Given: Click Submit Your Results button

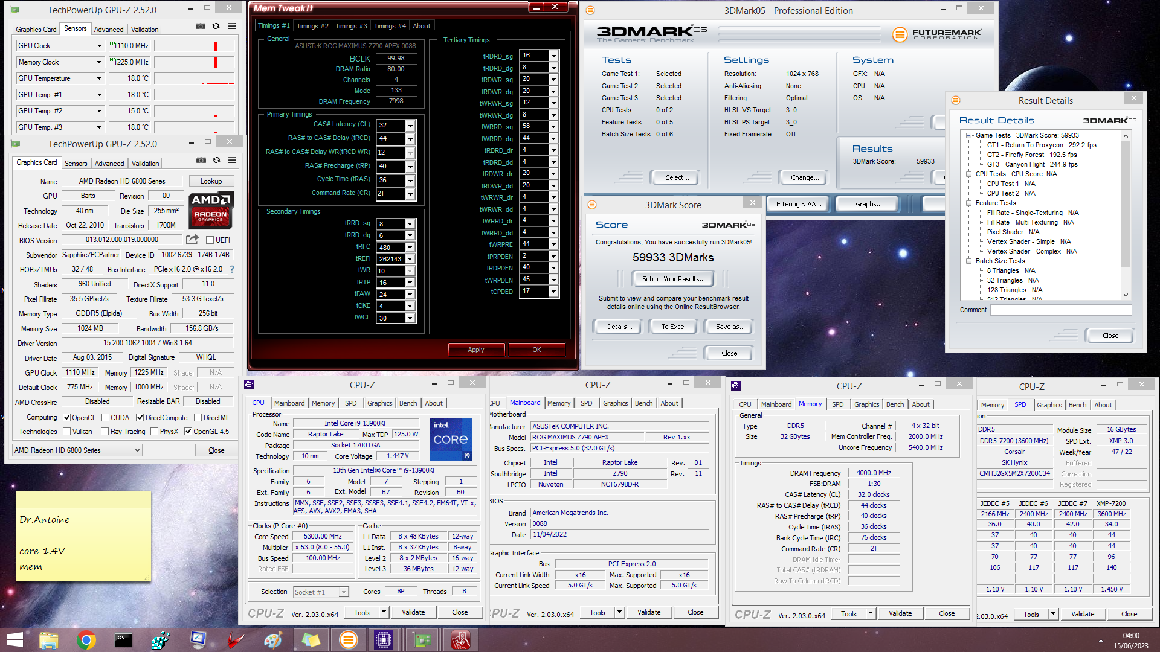Looking at the screenshot, I should coord(673,279).
